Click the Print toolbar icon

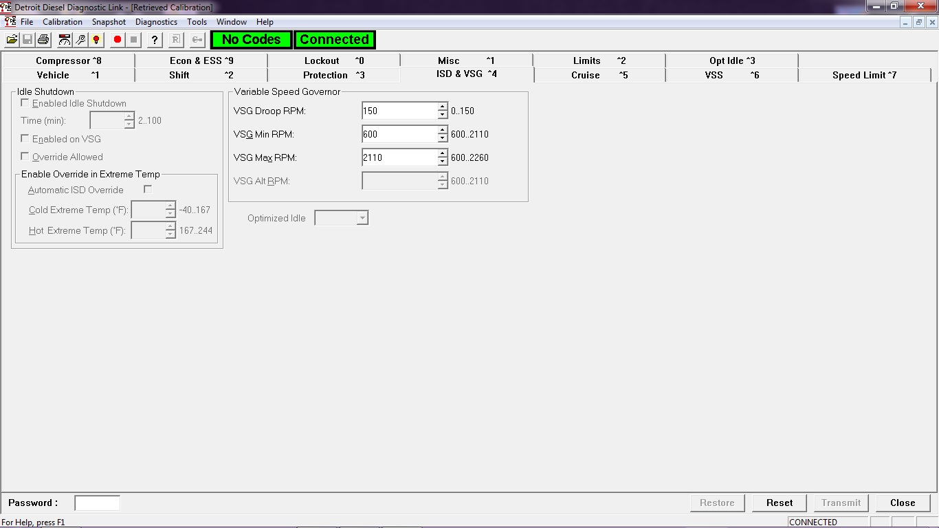pos(43,39)
